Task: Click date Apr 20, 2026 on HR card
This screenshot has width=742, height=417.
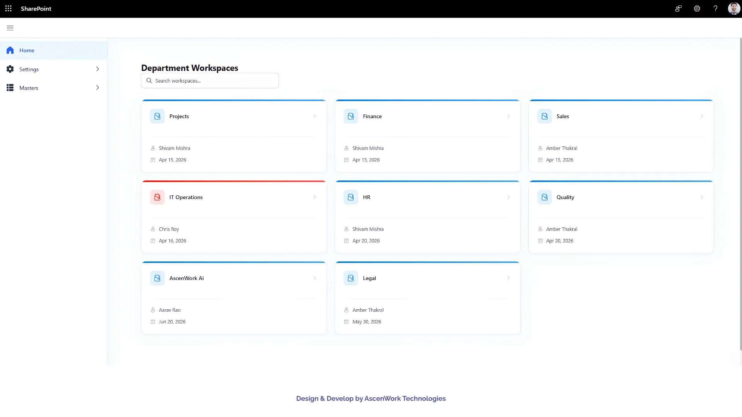Action: click(366, 241)
